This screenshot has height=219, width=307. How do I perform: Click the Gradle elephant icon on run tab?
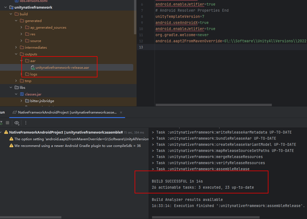coord(14,112)
